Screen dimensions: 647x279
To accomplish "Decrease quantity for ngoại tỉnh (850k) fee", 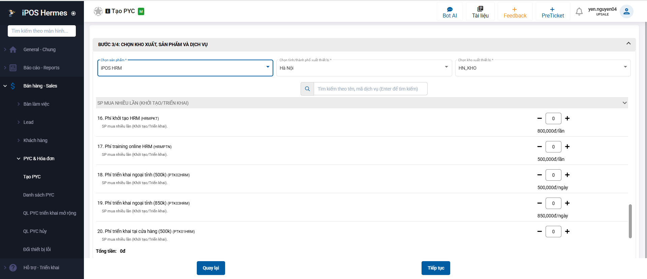I will 540,203.
